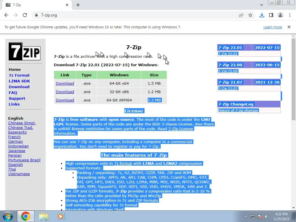Download 64-bit x64 .exe
The image size is (296, 222).
(x=65, y=83)
